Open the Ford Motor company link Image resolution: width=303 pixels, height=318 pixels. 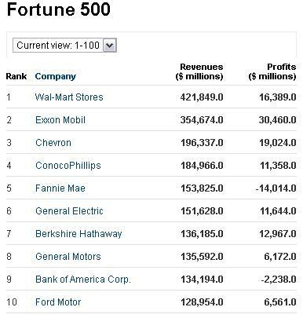click(x=58, y=302)
